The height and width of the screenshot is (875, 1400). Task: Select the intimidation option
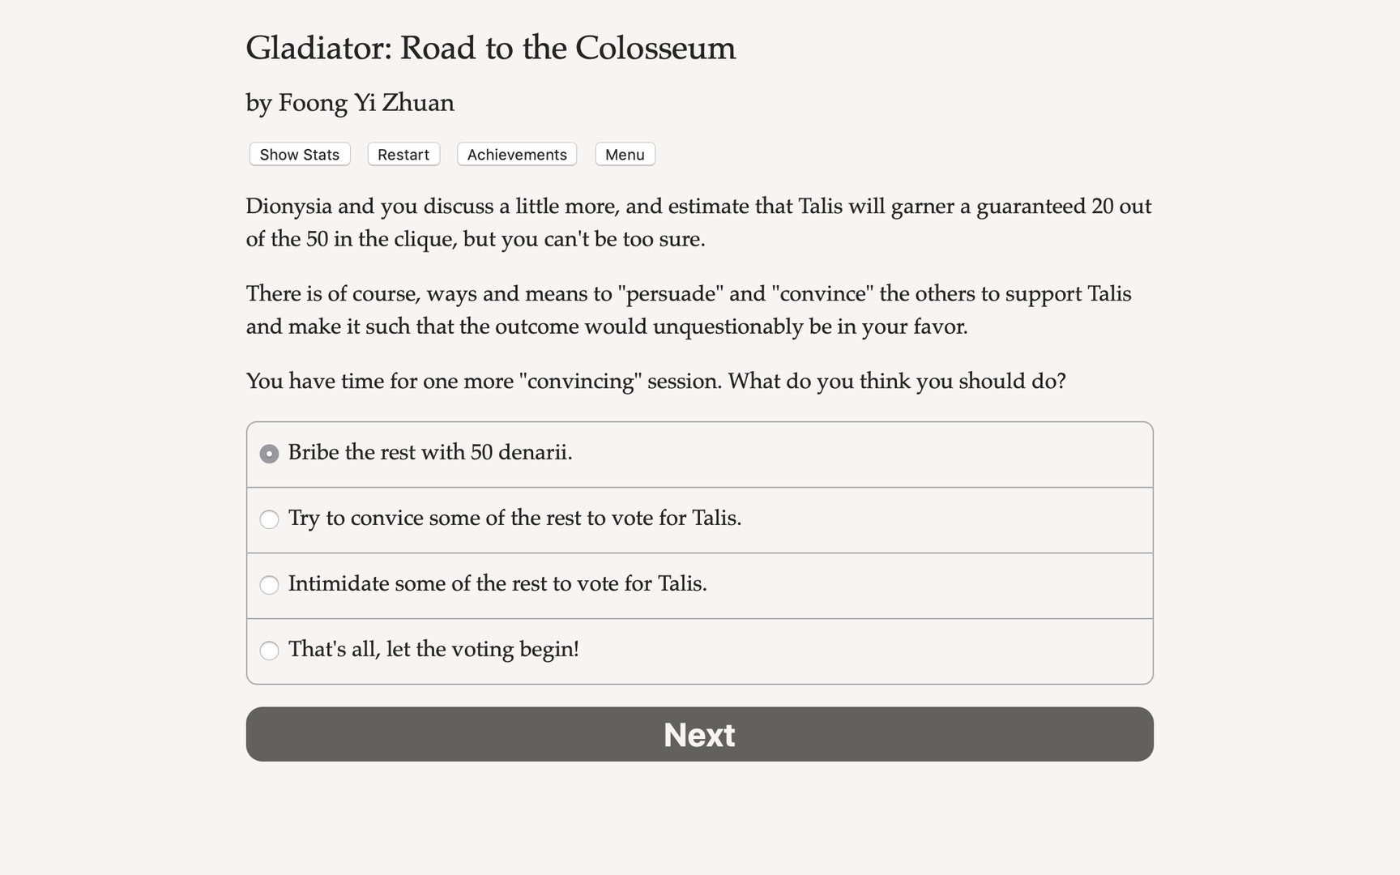497,584
